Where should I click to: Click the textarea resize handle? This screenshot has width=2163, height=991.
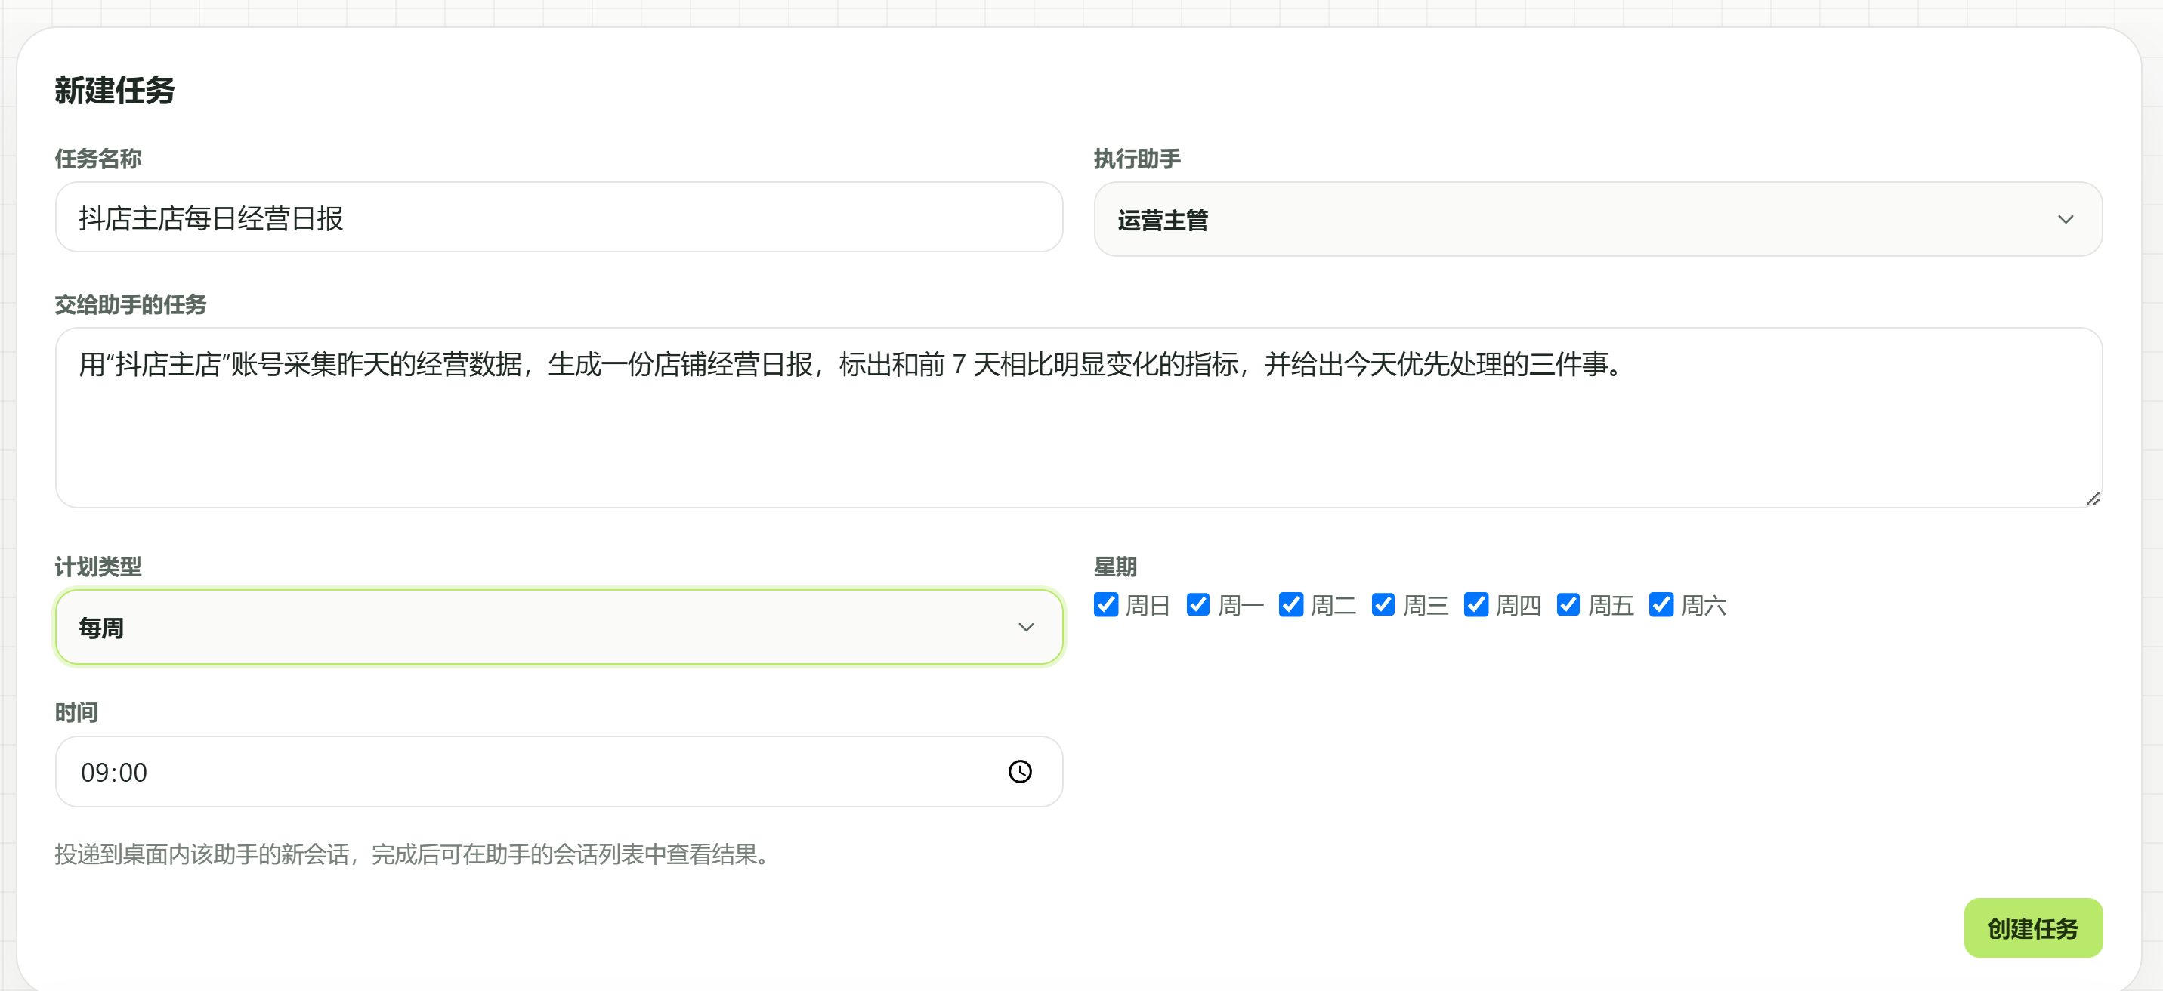[x=2093, y=499]
